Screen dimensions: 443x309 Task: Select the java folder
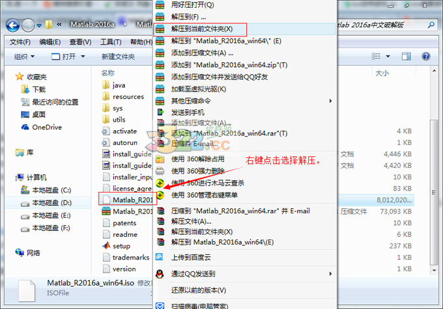pos(113,85)
